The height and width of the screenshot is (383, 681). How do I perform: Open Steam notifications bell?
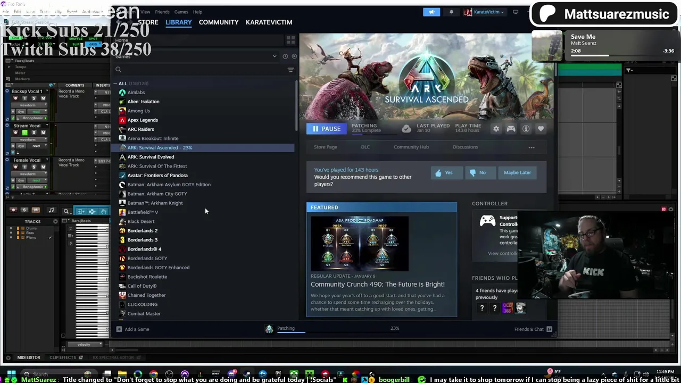451,12
